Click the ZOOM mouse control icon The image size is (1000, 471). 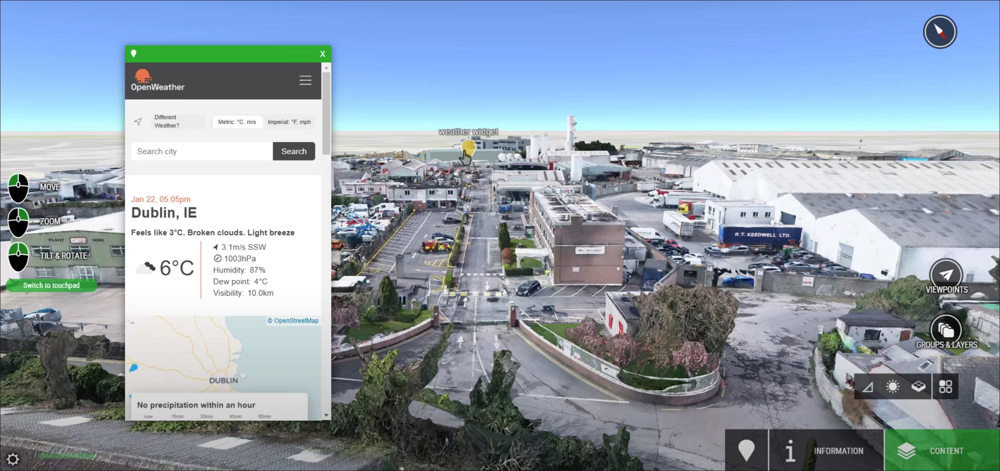(x=18, y=222)
